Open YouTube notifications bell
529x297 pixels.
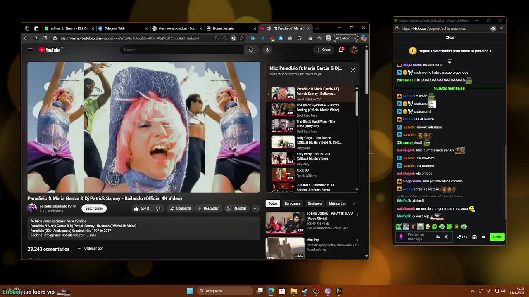click(341, 50)
